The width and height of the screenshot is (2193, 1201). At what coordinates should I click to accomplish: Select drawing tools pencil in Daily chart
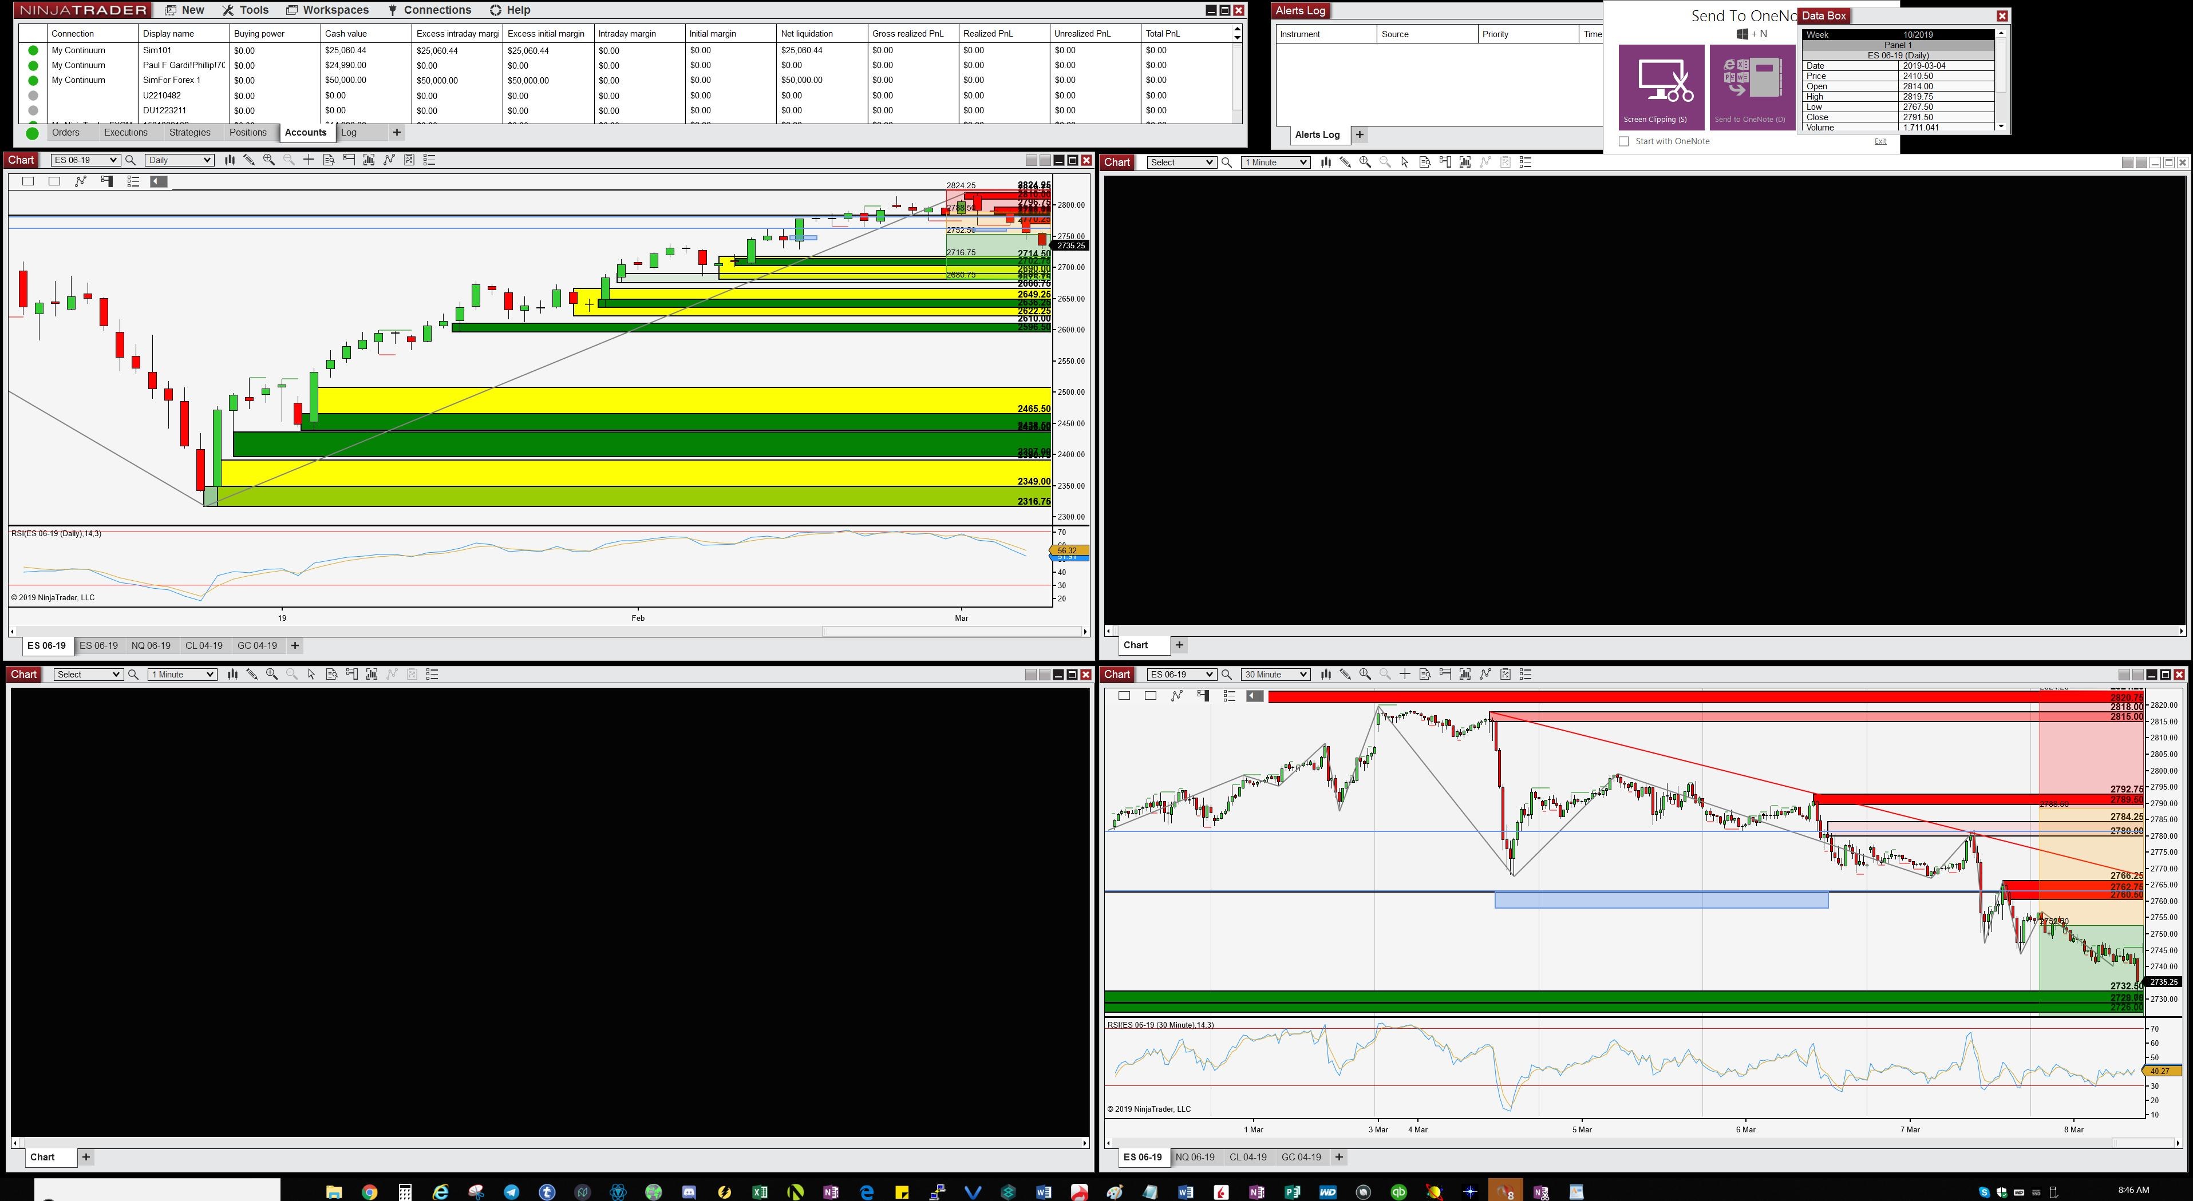pos(248,160)
